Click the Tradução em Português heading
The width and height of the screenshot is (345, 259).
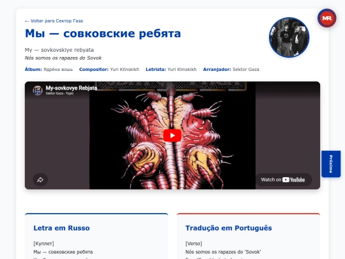point(229,228)
